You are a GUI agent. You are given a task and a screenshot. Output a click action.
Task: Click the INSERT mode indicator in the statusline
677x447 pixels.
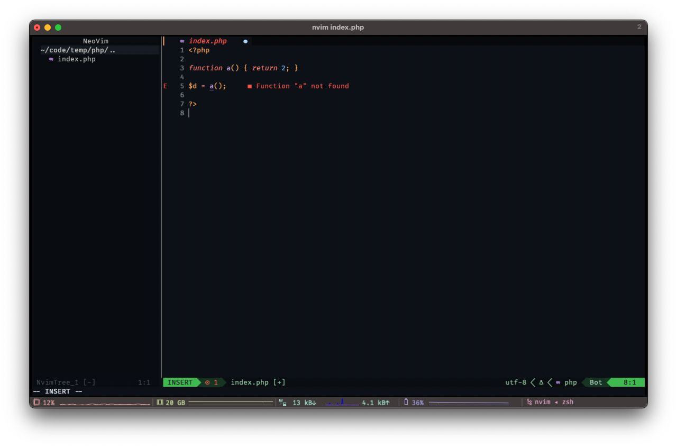180,382
